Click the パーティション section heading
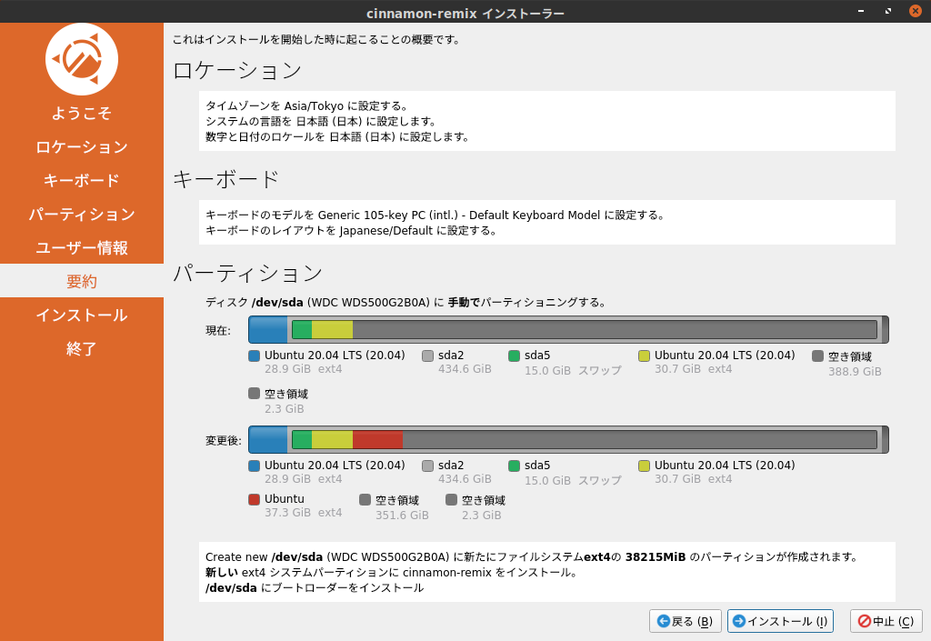931x641 pixels. (x=247, y=274)
